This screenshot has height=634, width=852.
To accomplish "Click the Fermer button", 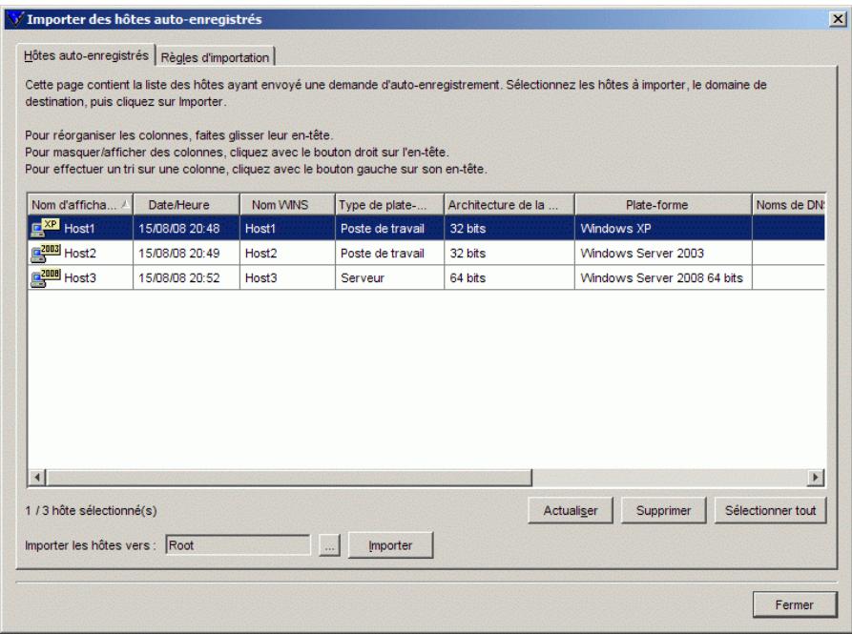I will (795, 604).
